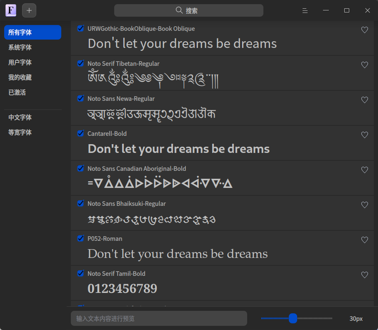Disable Noto Sans Canadian Aboriginal-Bold checkbox

[80, 168]
